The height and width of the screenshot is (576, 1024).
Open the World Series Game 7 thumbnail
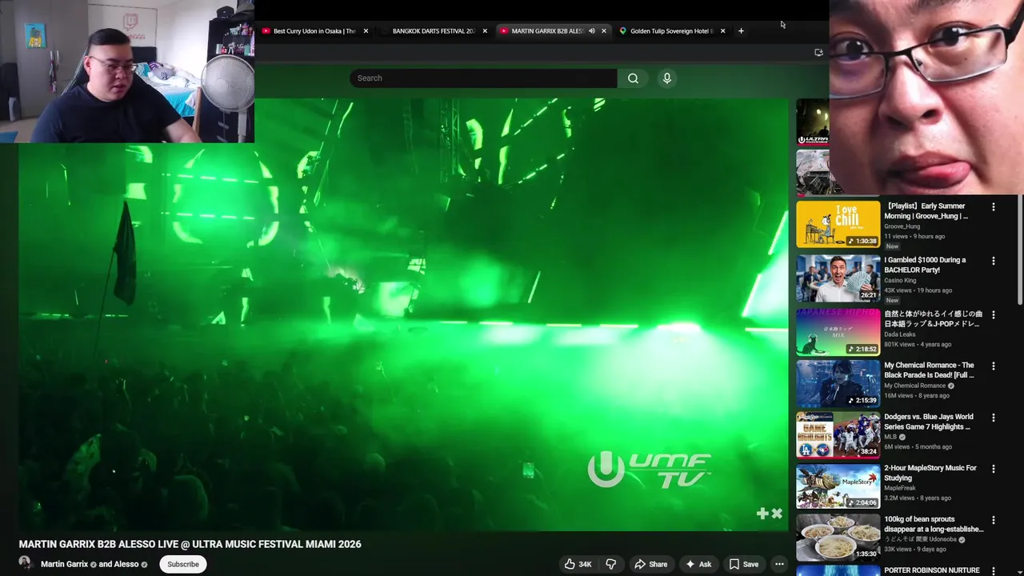838,434
